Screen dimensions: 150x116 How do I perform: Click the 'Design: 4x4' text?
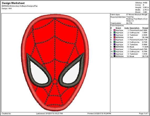click(7, 8)
